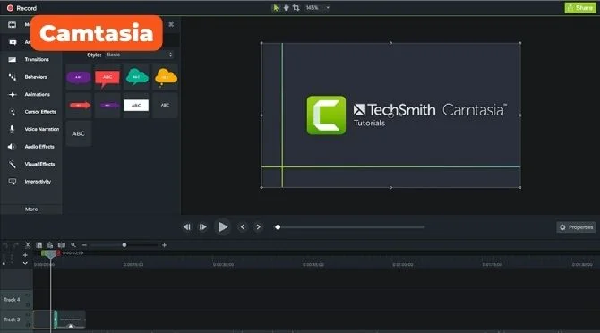The height and width of the screenshot is (333, 600).
Task: Click the Cut scissors icon
Action: pos(28,245)
